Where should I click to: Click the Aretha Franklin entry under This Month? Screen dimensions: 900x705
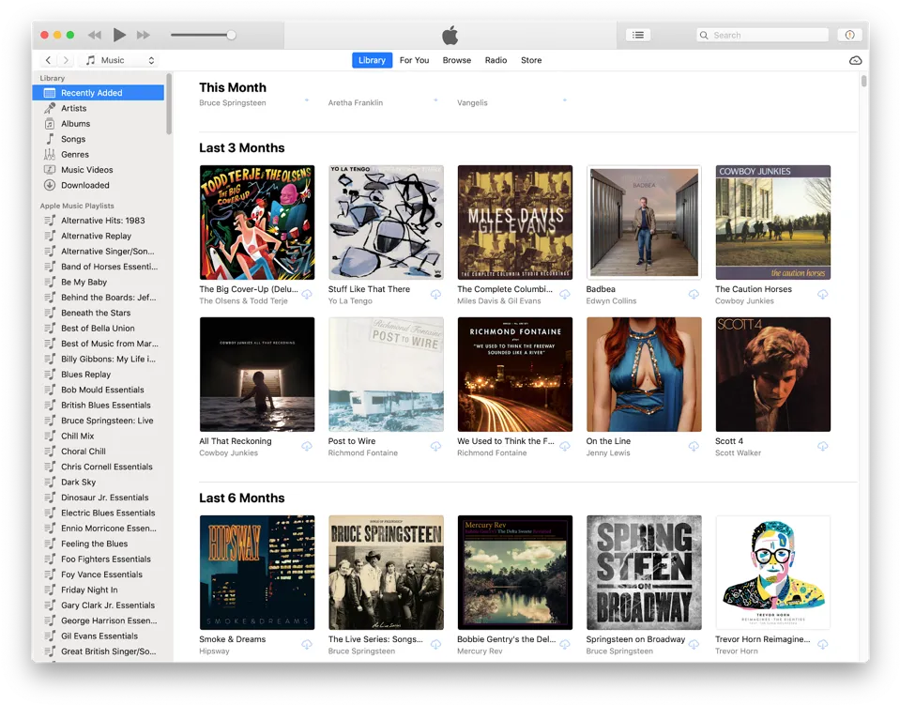pos(356,102)
